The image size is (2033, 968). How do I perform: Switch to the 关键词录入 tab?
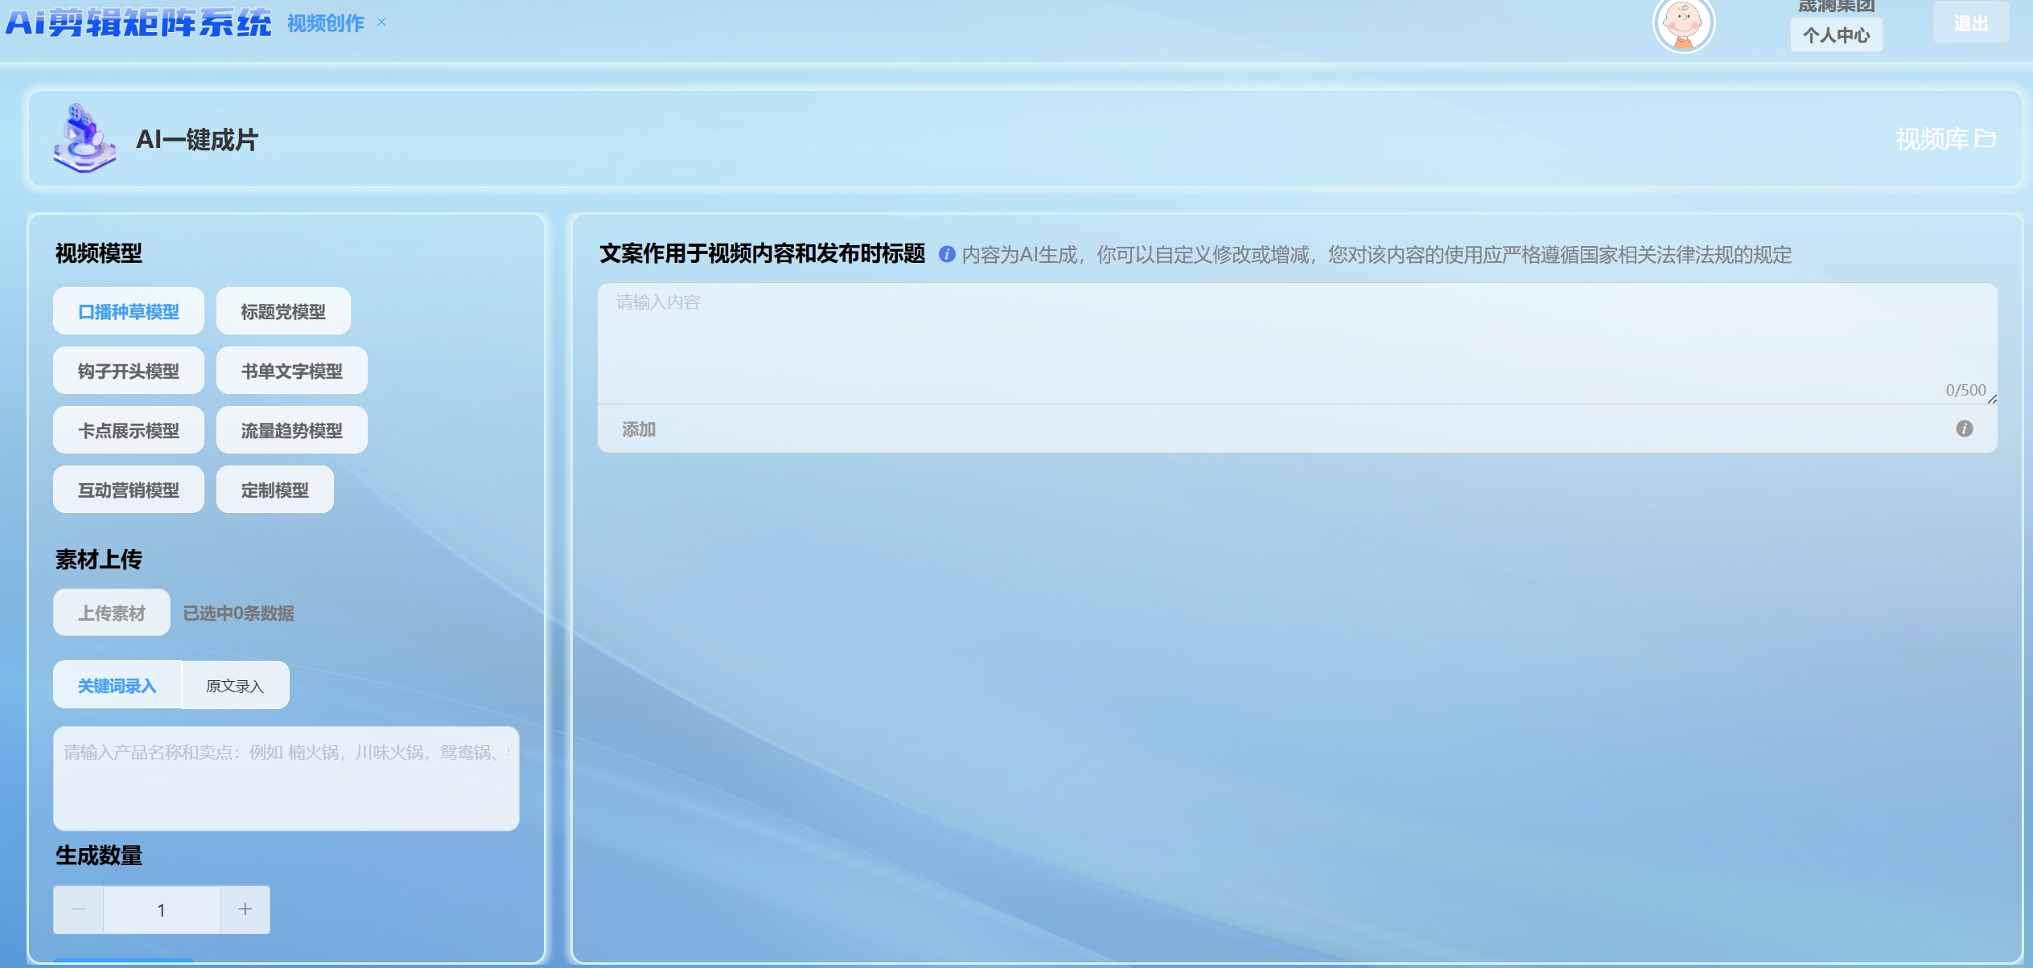click(x=117, y=685)
